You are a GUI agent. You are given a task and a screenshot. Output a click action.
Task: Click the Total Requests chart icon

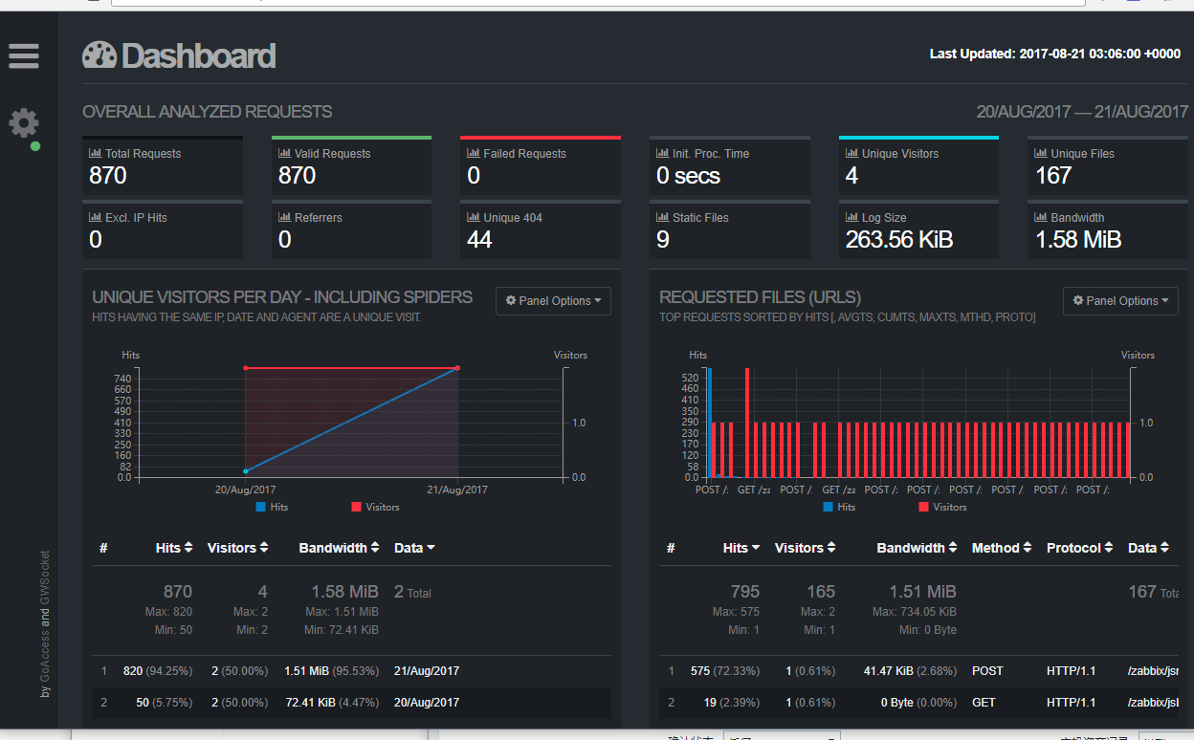tap(95, 153)
